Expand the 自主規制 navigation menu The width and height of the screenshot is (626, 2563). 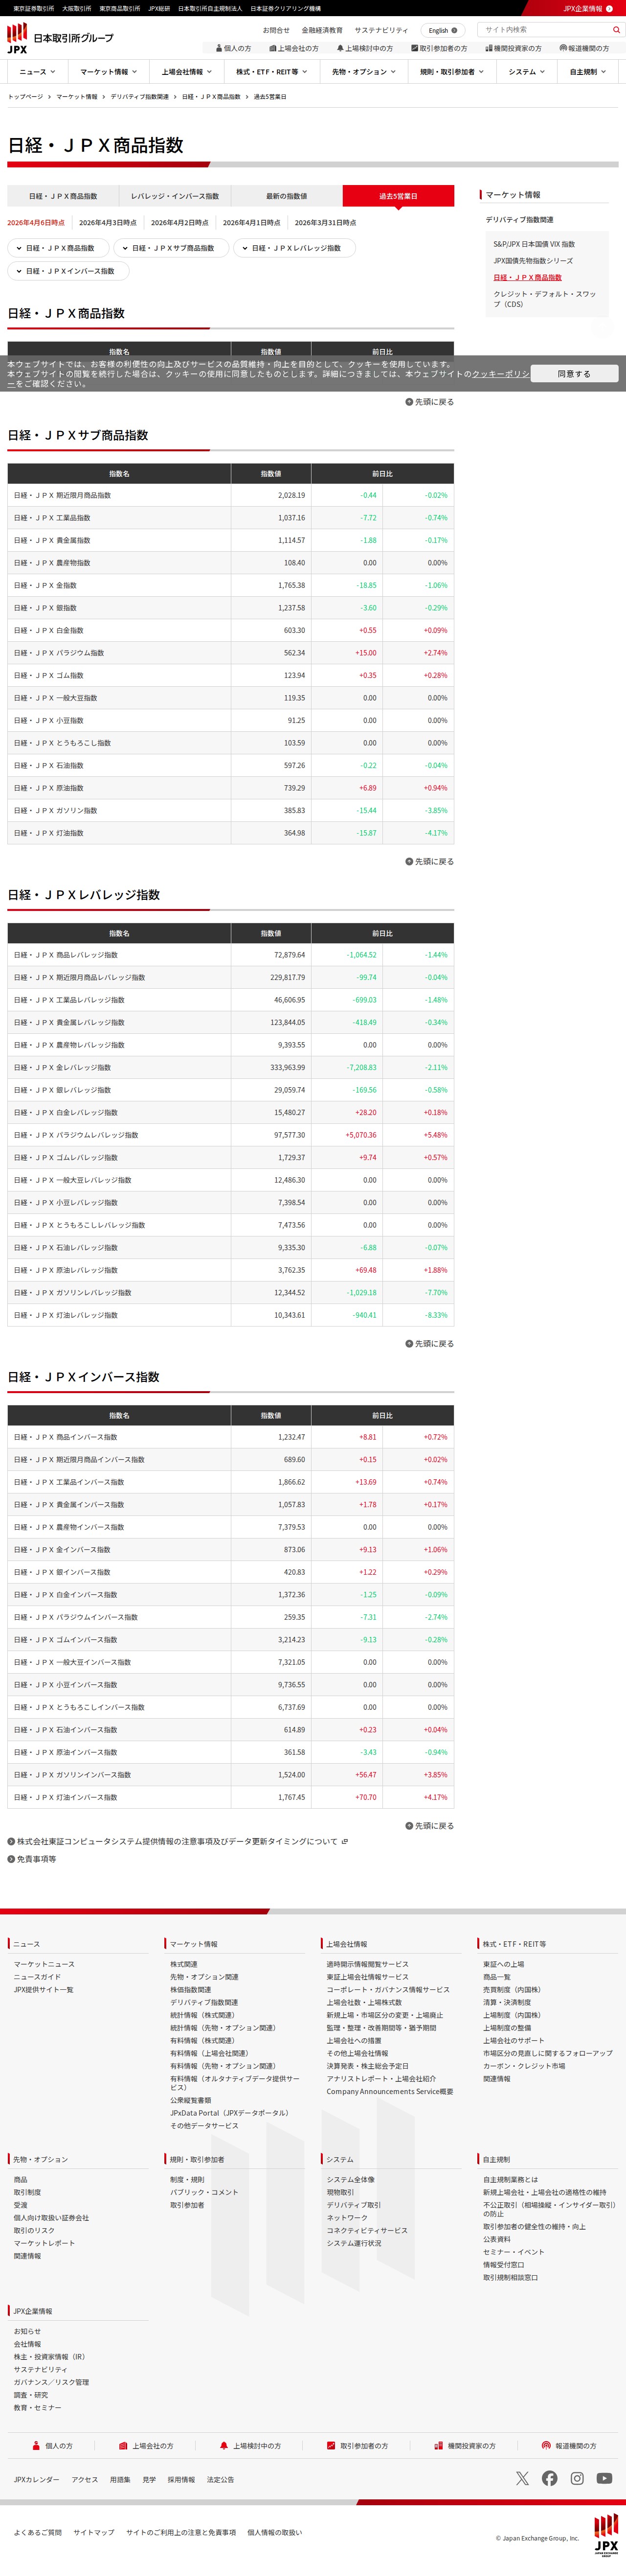coord(588,71)
